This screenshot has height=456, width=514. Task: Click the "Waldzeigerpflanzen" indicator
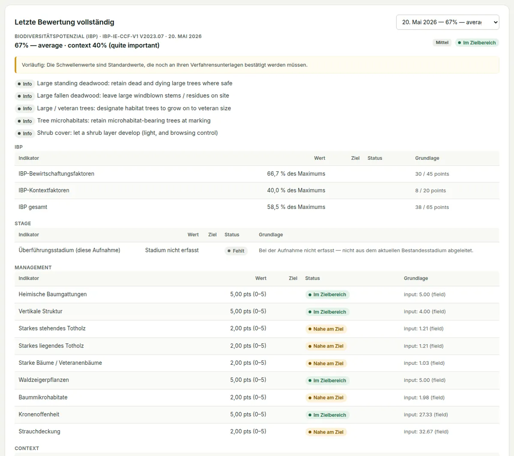click(x=44, y=380)
